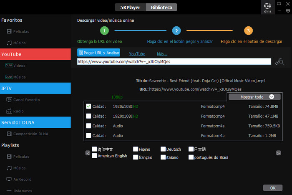Click the analyze magnifier icon beside URL field
The height and width of the screenshot is (195, 292).
click(280, 61)
